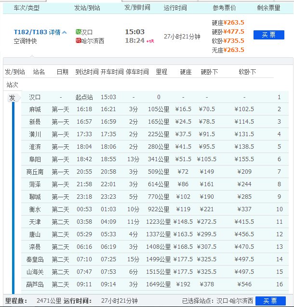Click 商丘南 hard seat price ¥72
Image resolution: width=294 pixels, height=307 pixels.
(x=183, y=172)
